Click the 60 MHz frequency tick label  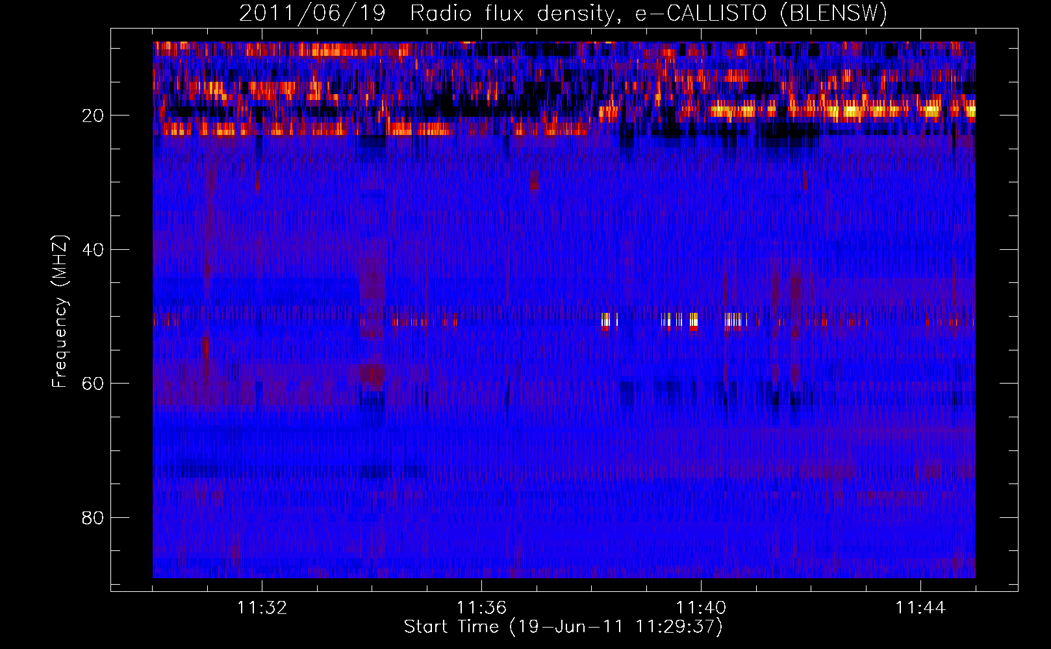pos(94,384)
